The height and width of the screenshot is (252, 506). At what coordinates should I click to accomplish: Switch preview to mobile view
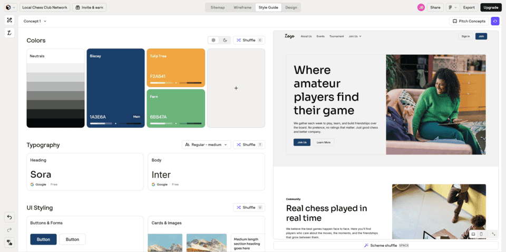click(481, 234)
